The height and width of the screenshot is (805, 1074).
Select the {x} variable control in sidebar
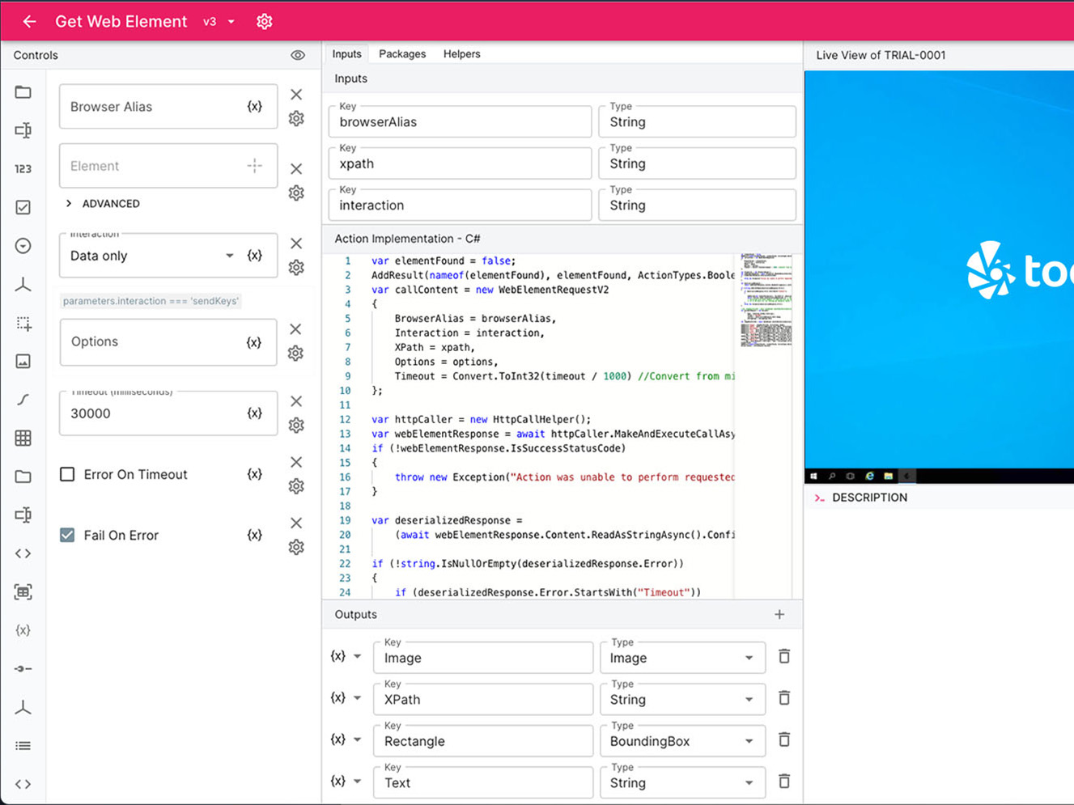[23, 630]
